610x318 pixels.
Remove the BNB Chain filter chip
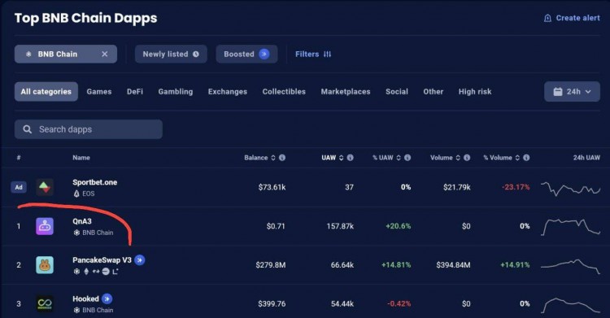point(105,54)
